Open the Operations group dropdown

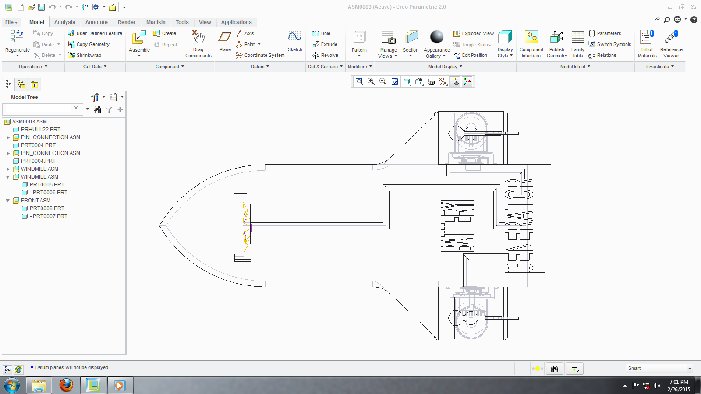pos(33,67)
